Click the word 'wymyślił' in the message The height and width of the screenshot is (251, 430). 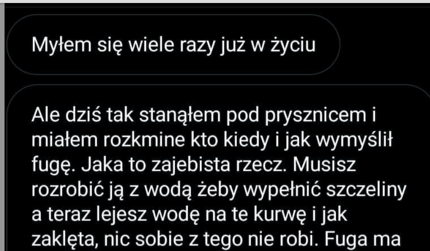(x=355, y=141)
